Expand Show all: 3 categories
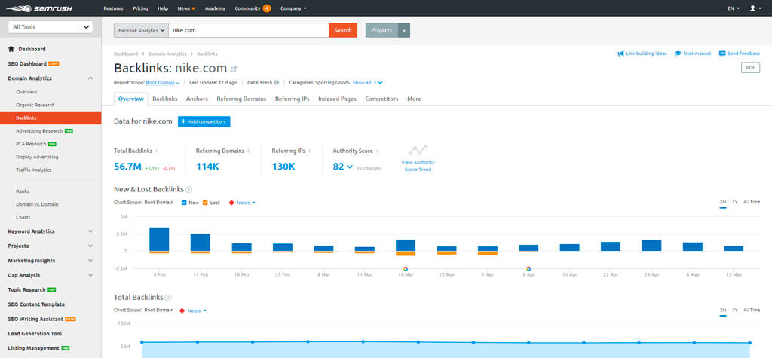This screenshot has width=772, height=358. [368, 83]
